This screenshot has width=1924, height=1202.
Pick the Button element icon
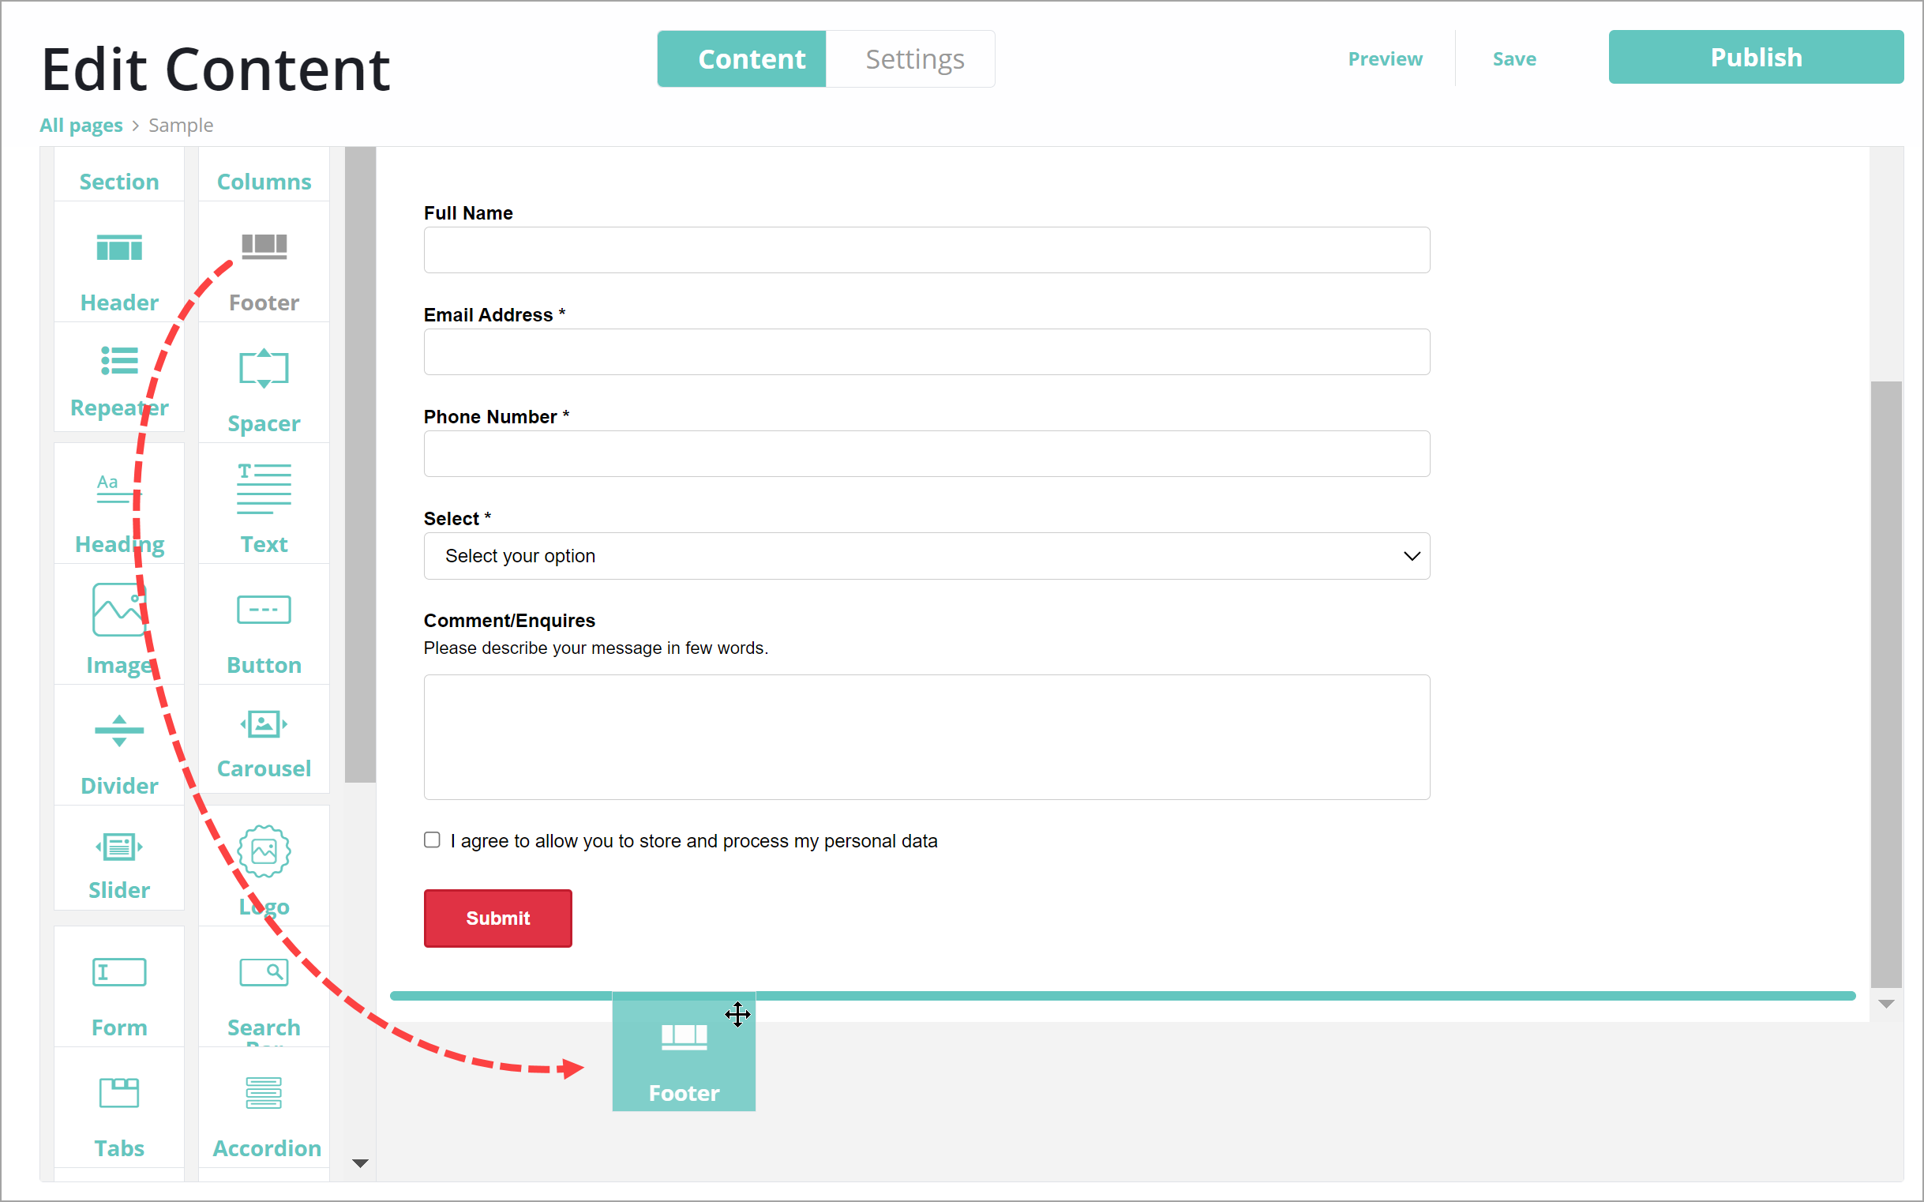click(x=264, y=610)
